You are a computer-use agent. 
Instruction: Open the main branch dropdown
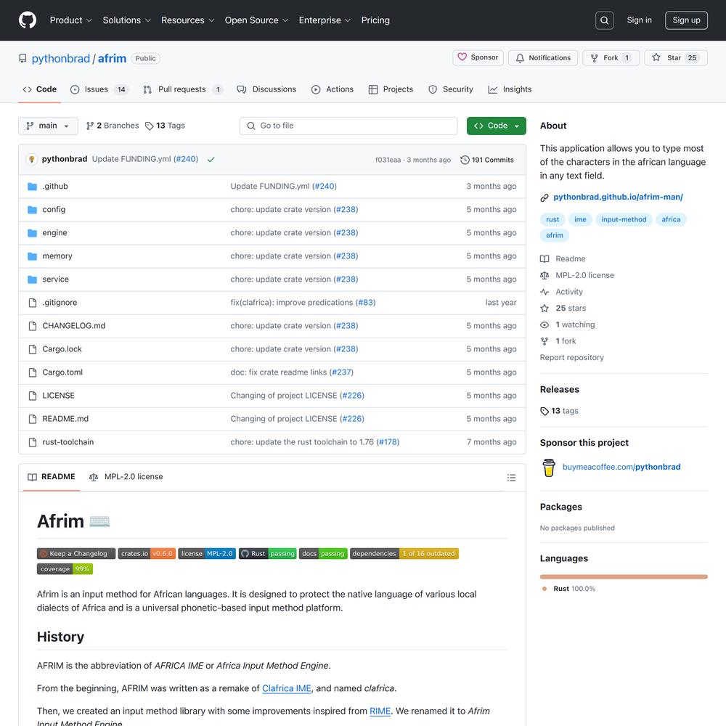48,126
